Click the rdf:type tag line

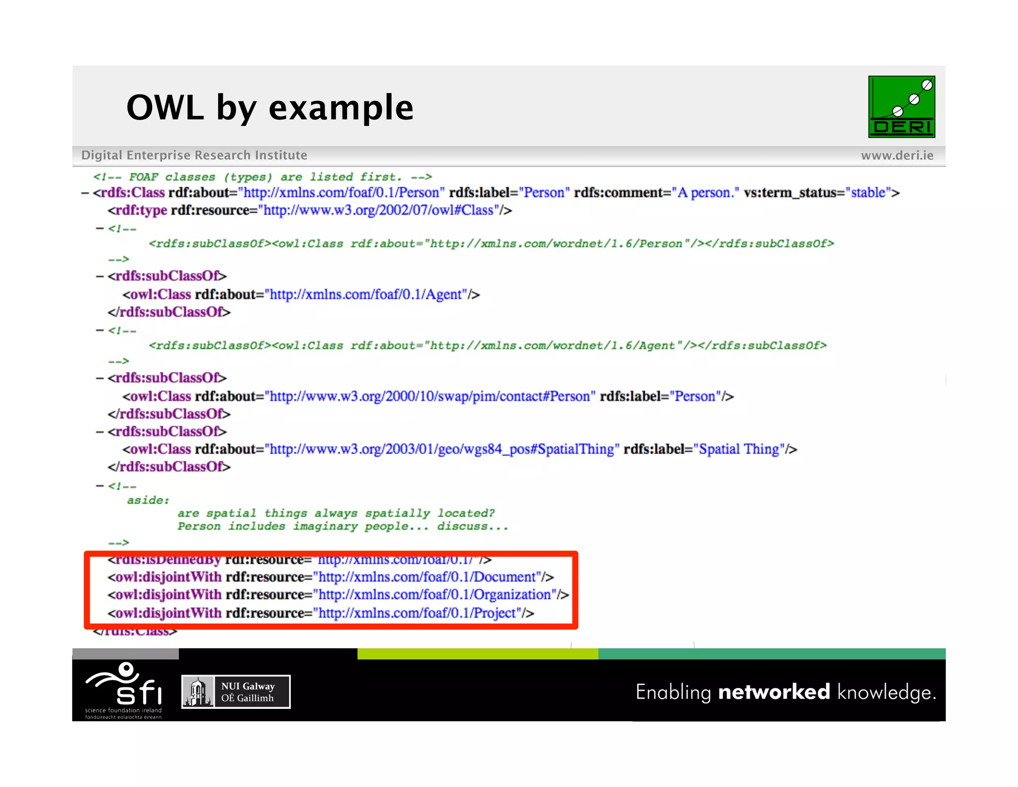(x=310, y=210)
